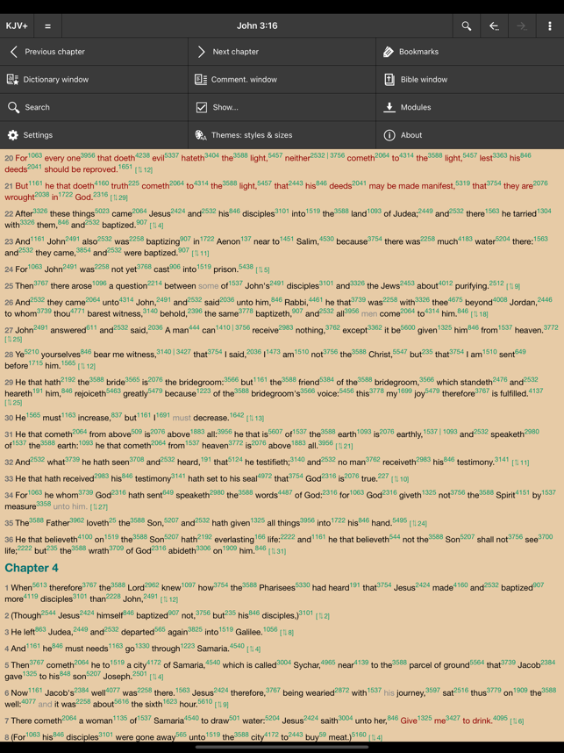564x753 pixels.
Task: Open the Comment. window
Action: (282, 79)
